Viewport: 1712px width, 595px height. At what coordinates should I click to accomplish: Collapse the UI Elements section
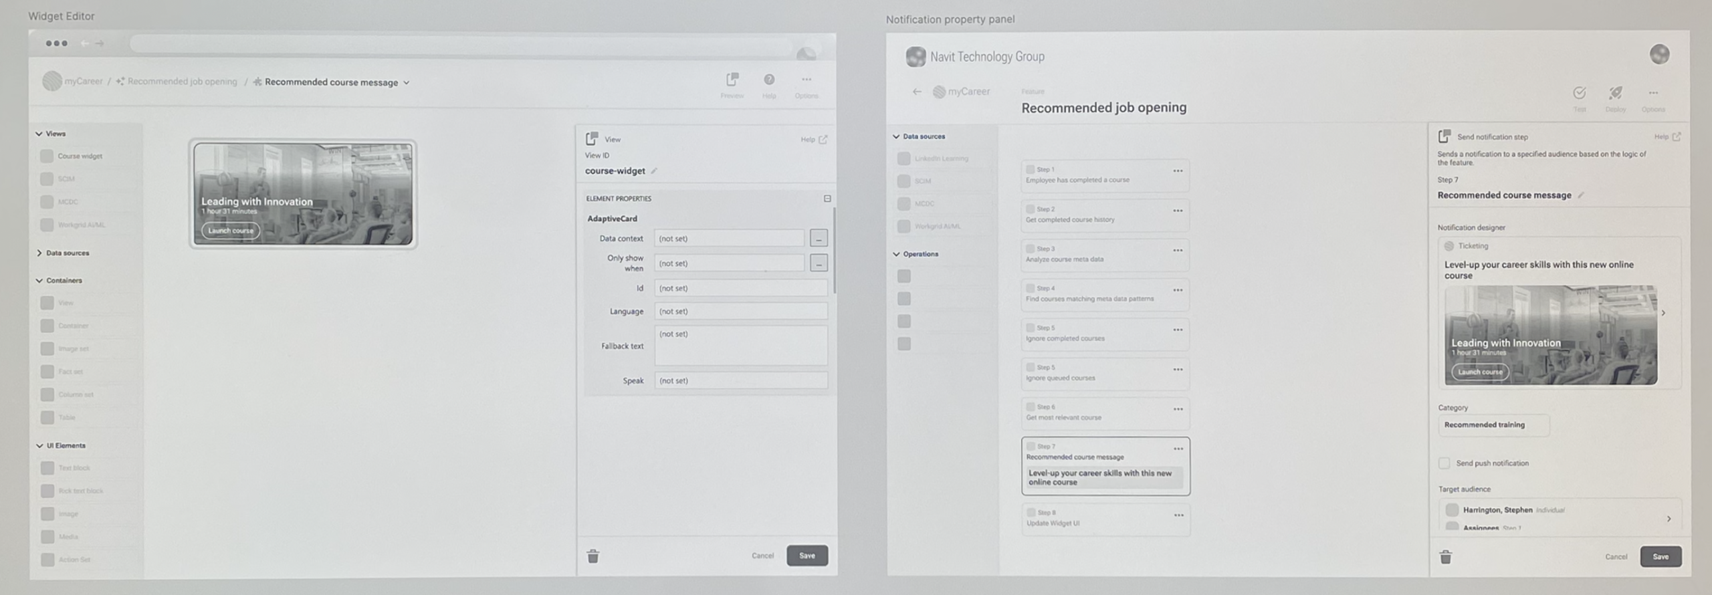[39, 446]
